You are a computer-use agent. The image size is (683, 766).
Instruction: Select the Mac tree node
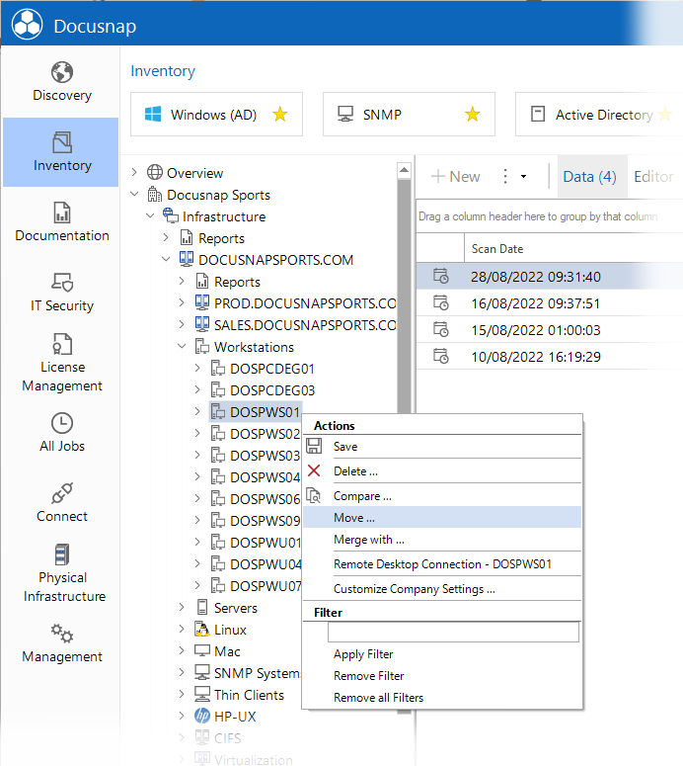(x=227, y=651)
